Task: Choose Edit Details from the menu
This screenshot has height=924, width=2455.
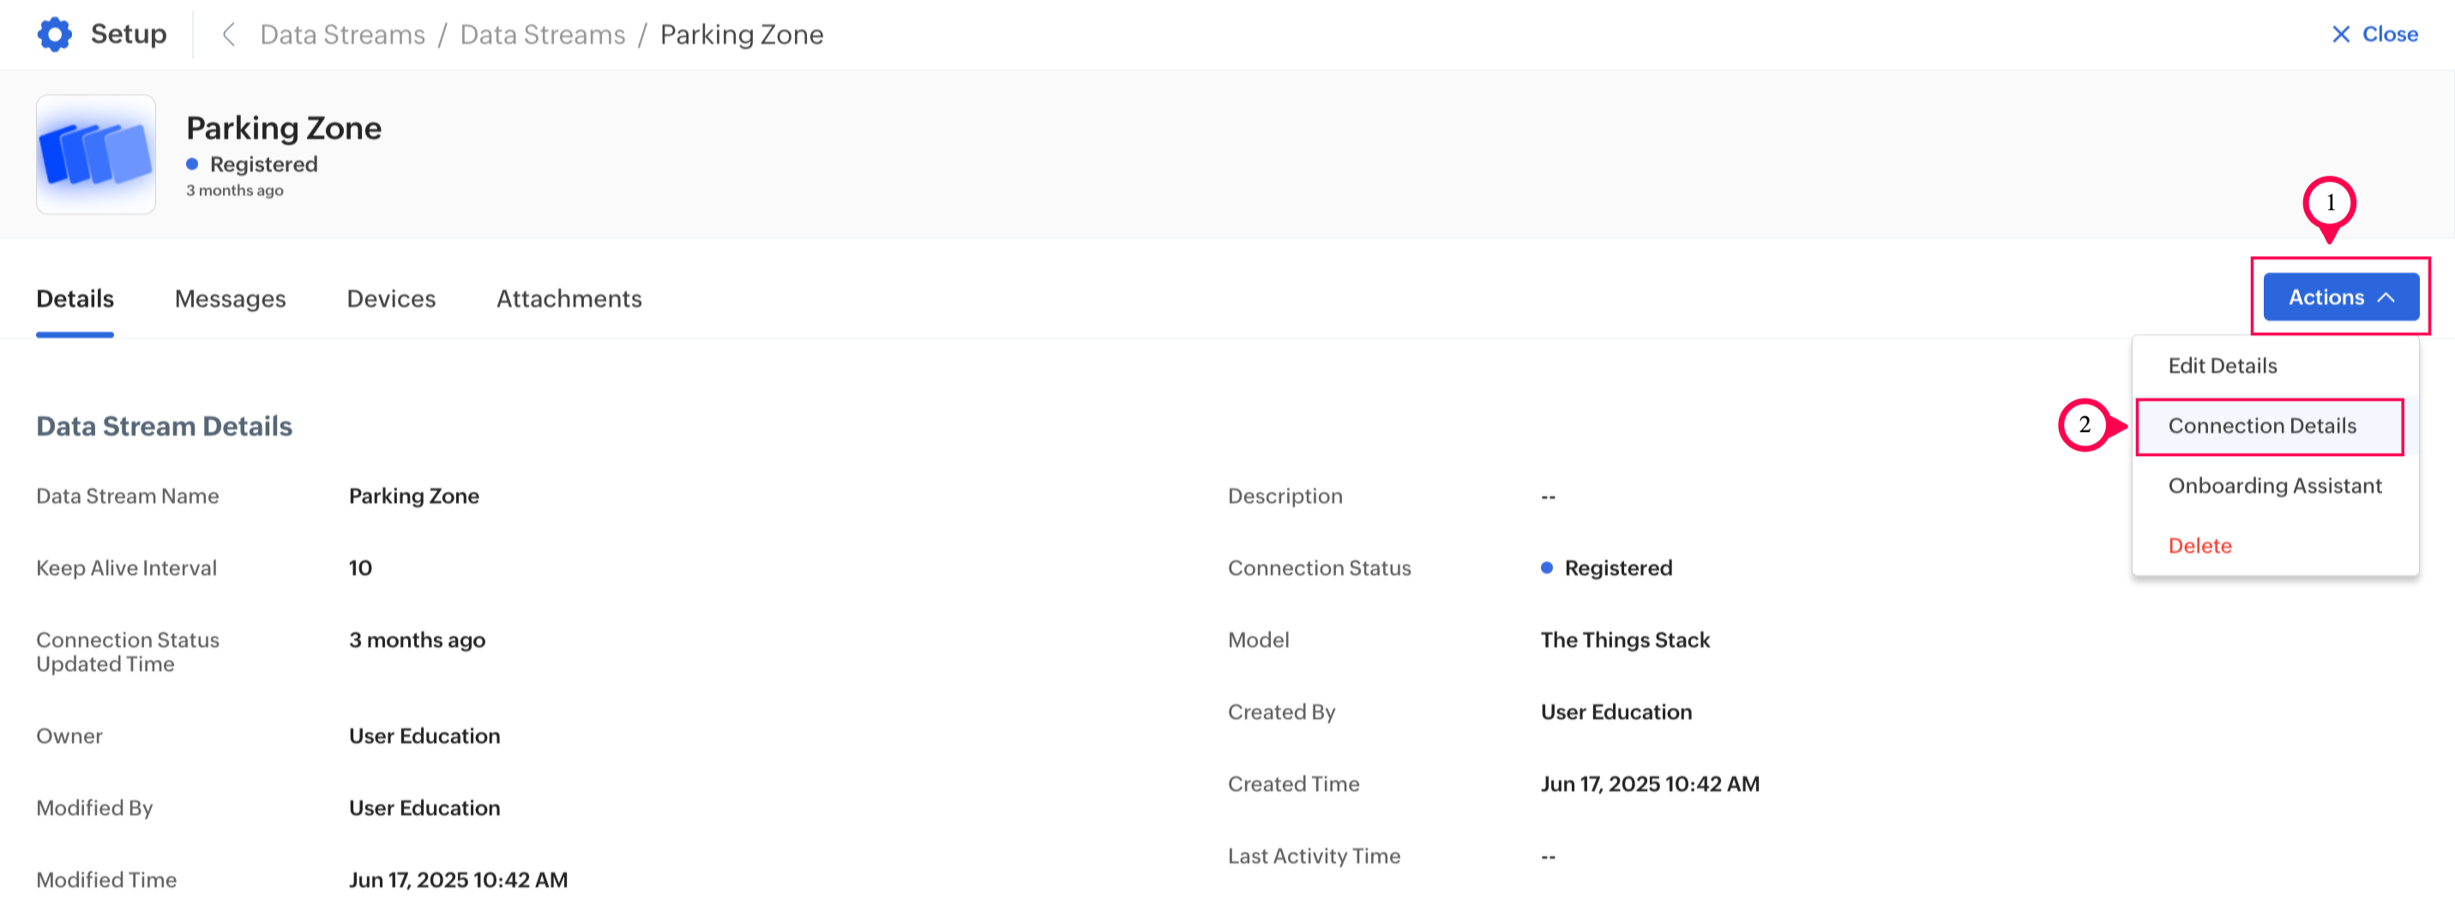Action: coord(2222,366)
